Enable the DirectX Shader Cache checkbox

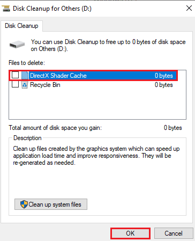tap(15, 75)
